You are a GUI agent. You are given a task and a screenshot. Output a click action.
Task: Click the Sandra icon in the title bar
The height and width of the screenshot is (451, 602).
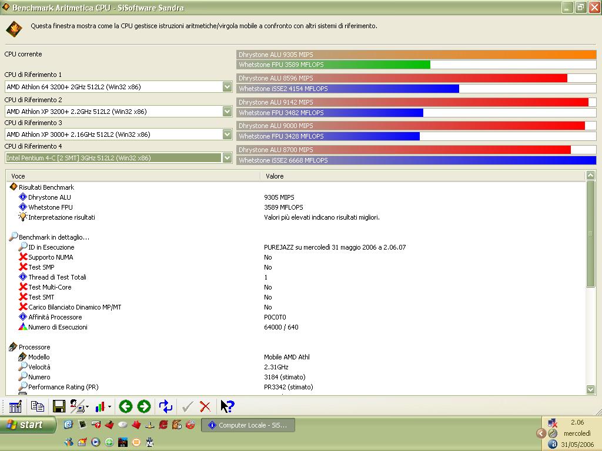[6, 7]
